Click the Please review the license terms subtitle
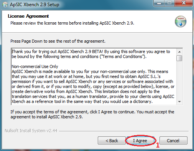 coord(72,23)
